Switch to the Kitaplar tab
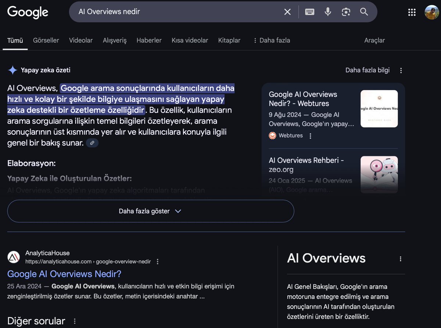Screen dimensions: 441x328 tap(229, 40)
